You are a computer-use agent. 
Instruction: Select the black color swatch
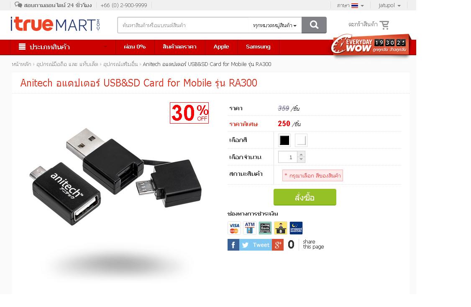(284, 140)
